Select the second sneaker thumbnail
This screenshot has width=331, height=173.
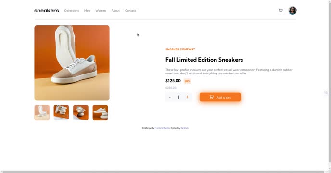(61, 112)
